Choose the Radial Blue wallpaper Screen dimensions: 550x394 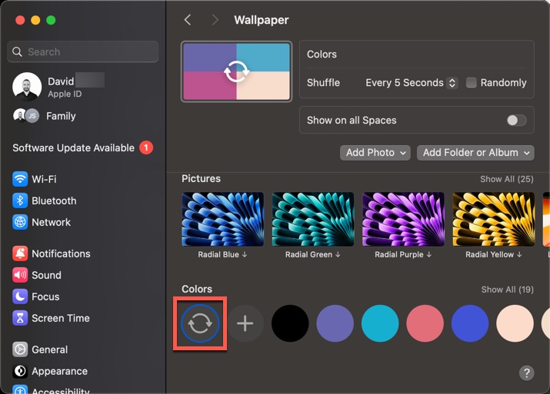click(x=223, y=219)
